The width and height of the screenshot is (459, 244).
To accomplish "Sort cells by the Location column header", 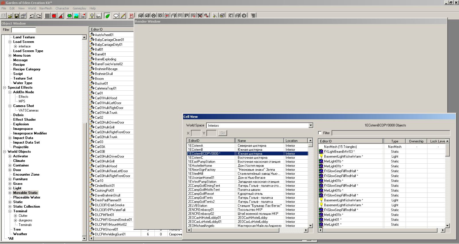I will [295, 140].
